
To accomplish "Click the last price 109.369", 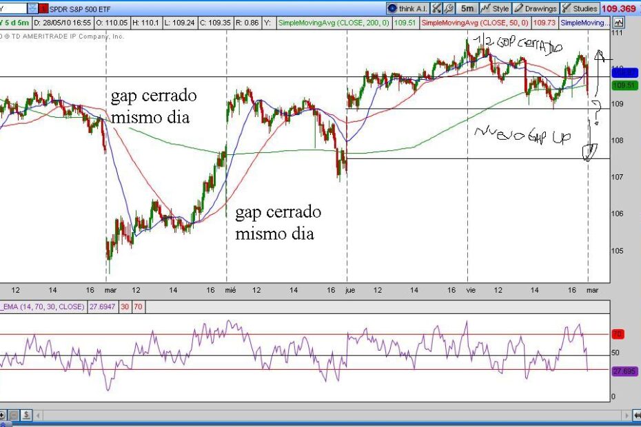I will coord(618,8).
